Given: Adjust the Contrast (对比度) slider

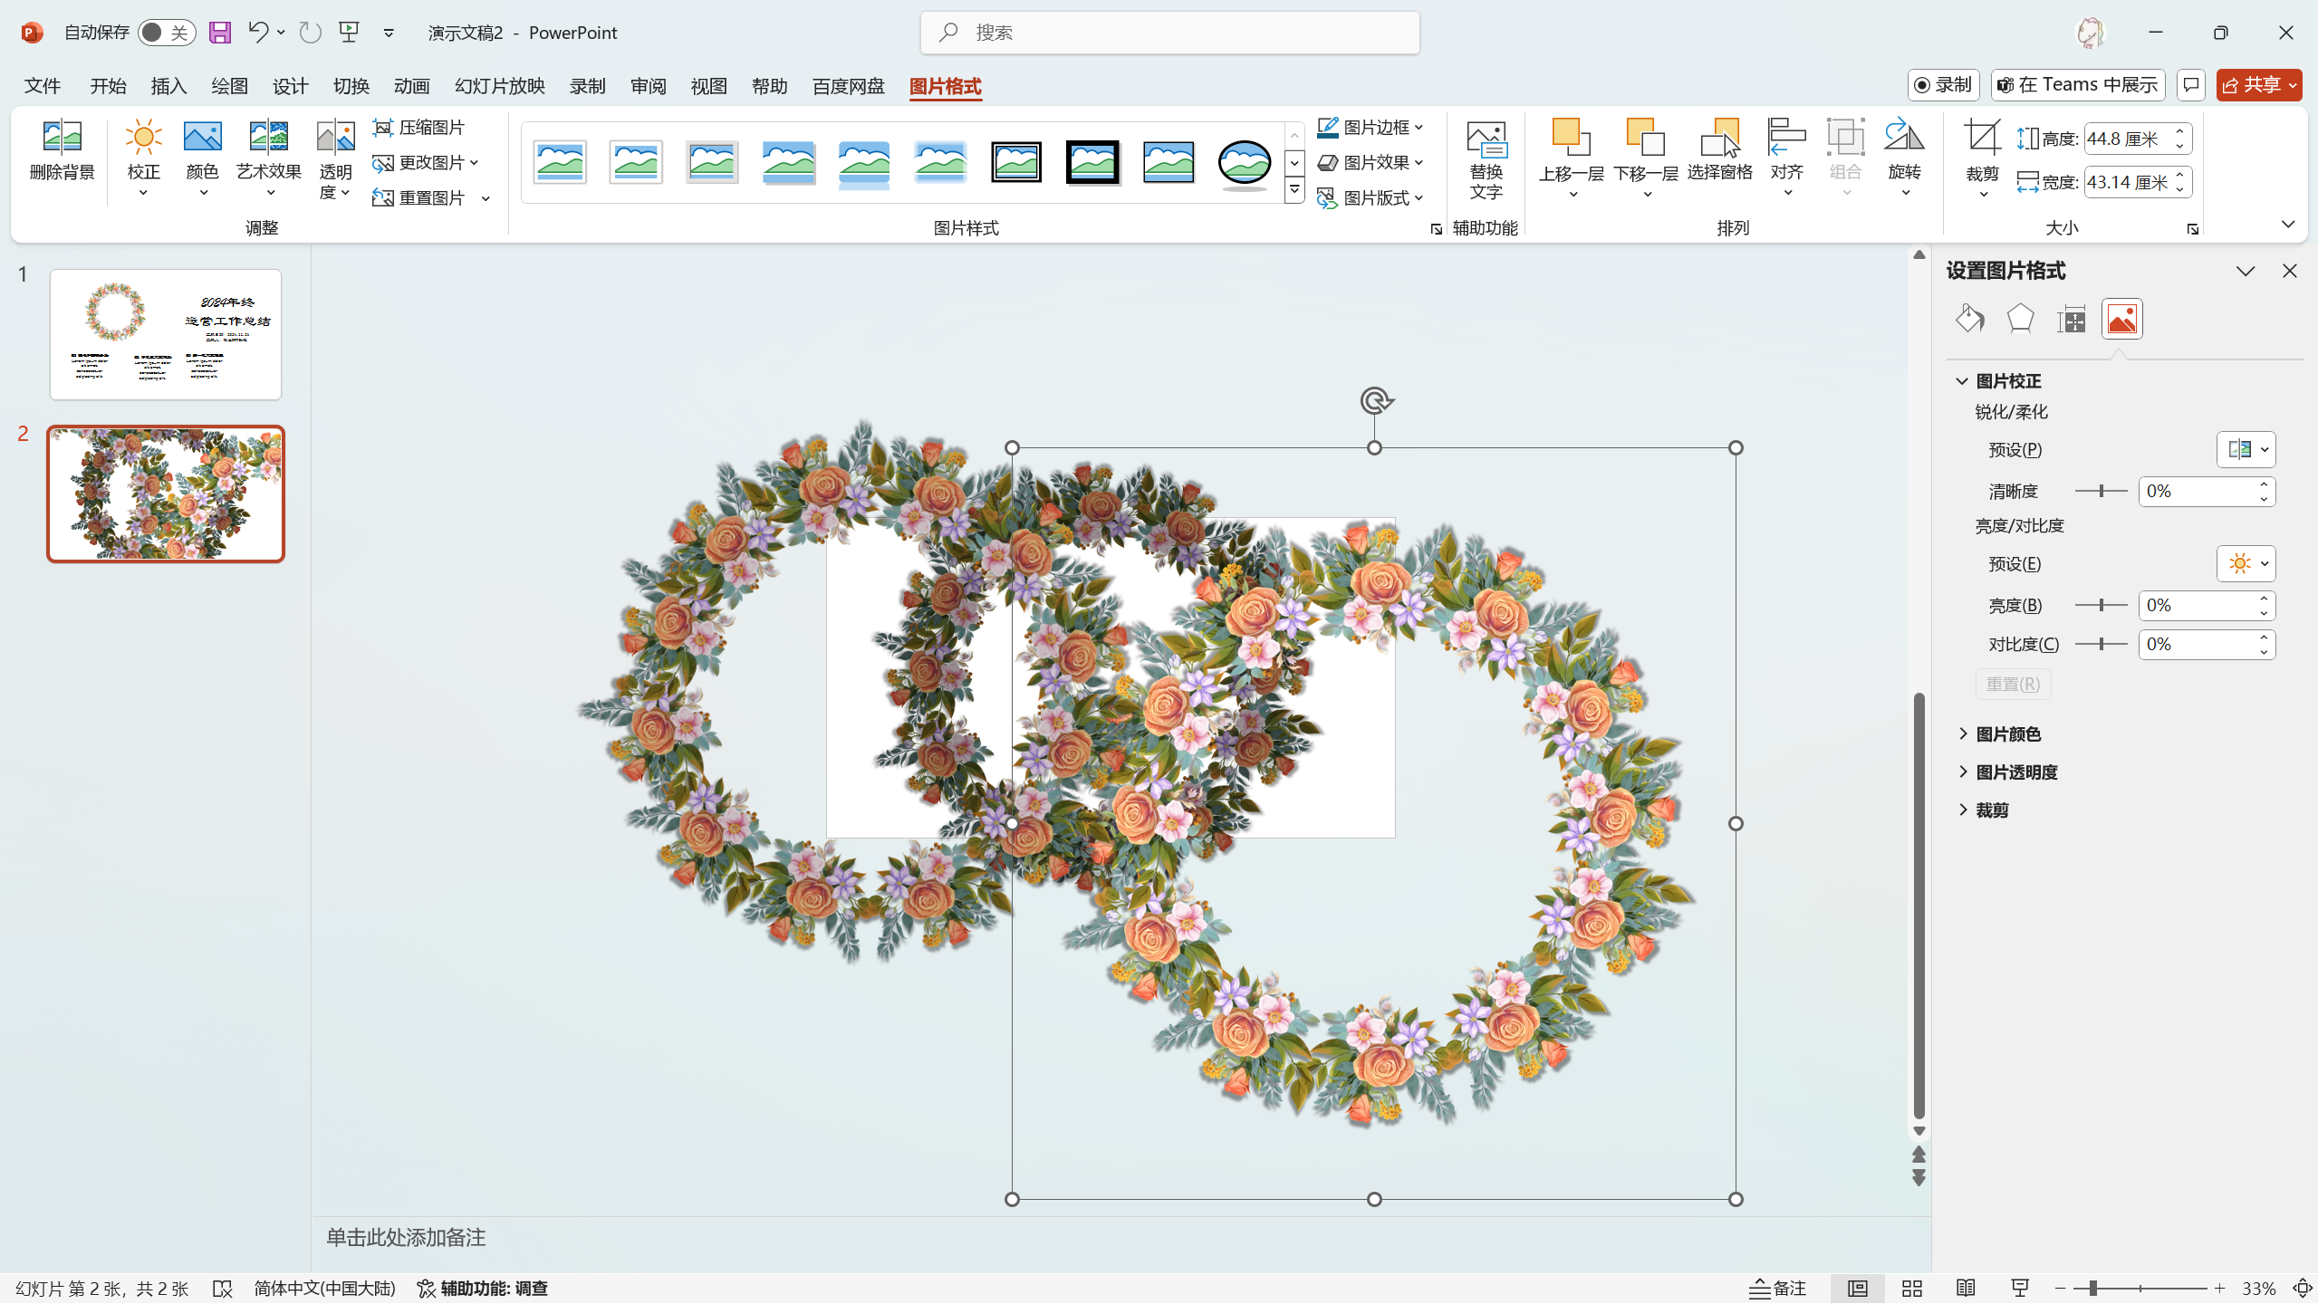Looking at the screenshot, I should tap(2101, 645).
